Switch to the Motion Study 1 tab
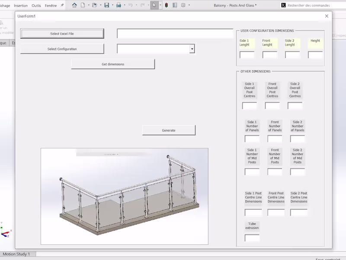 point(16,254)
